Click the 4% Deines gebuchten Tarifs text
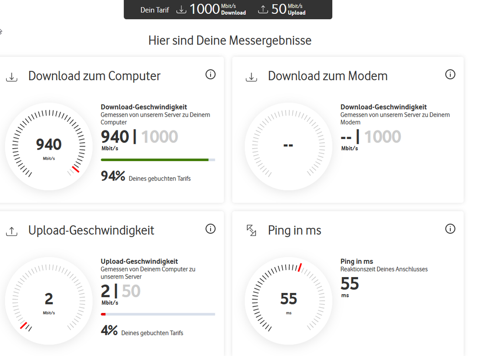This screenshot has height=356, width=477. [x=142, y=331]
